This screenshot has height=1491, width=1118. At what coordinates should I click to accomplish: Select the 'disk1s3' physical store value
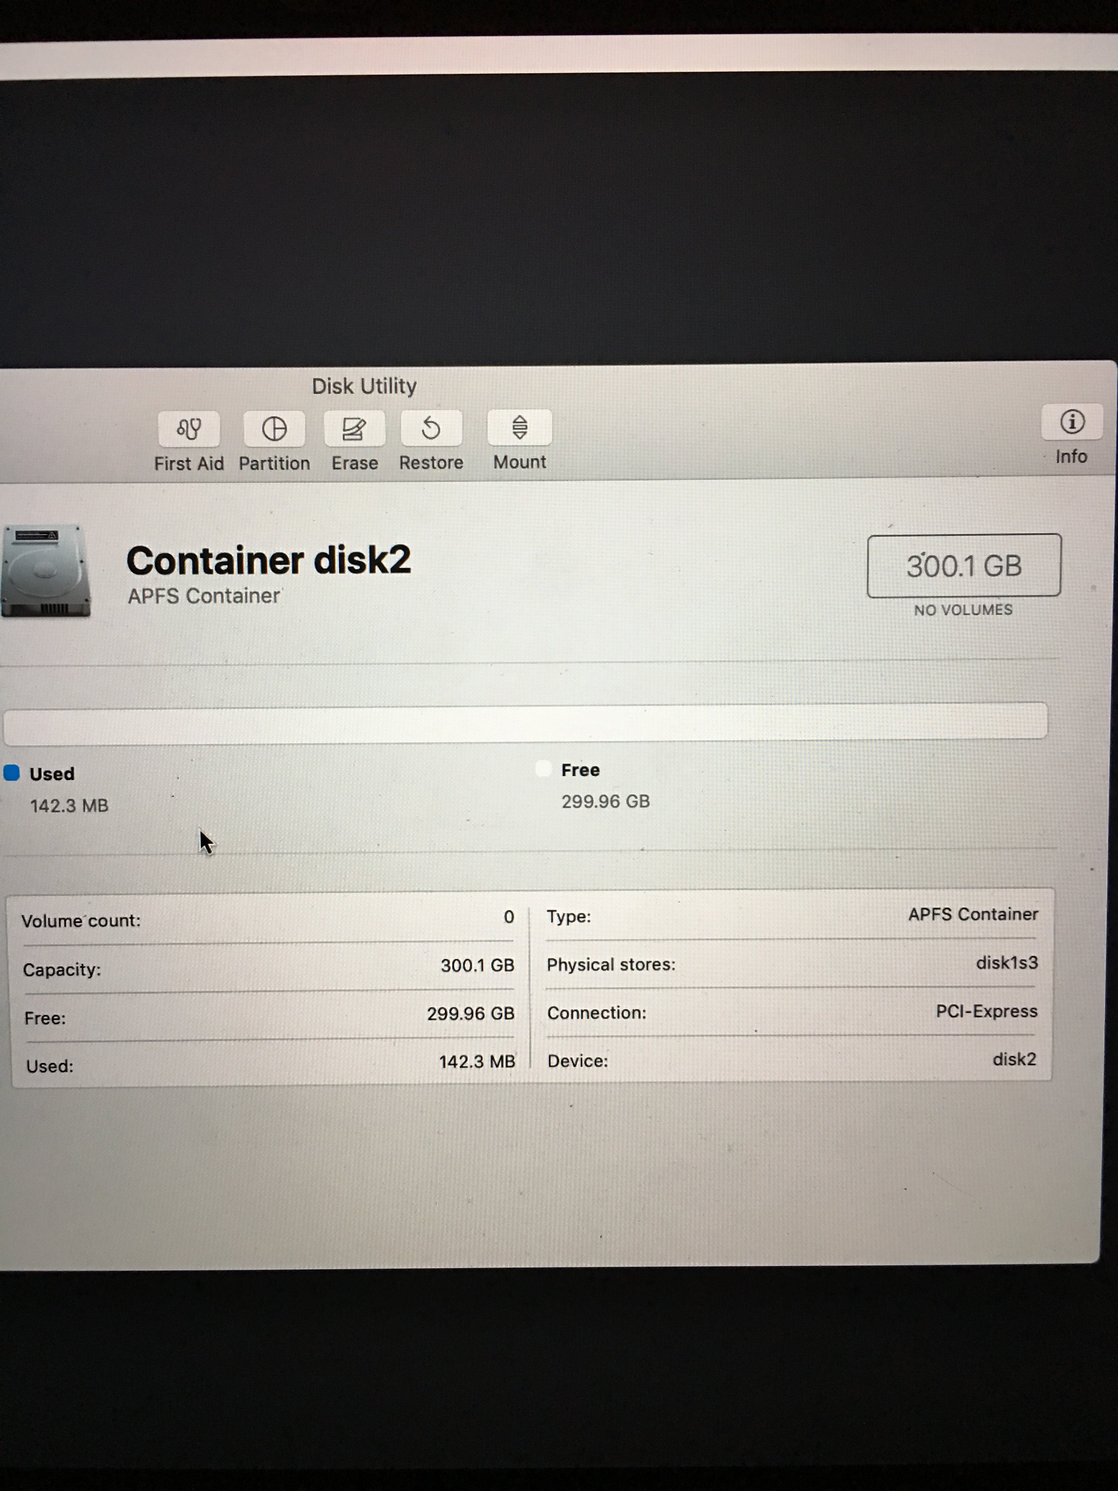(1007, 963)
